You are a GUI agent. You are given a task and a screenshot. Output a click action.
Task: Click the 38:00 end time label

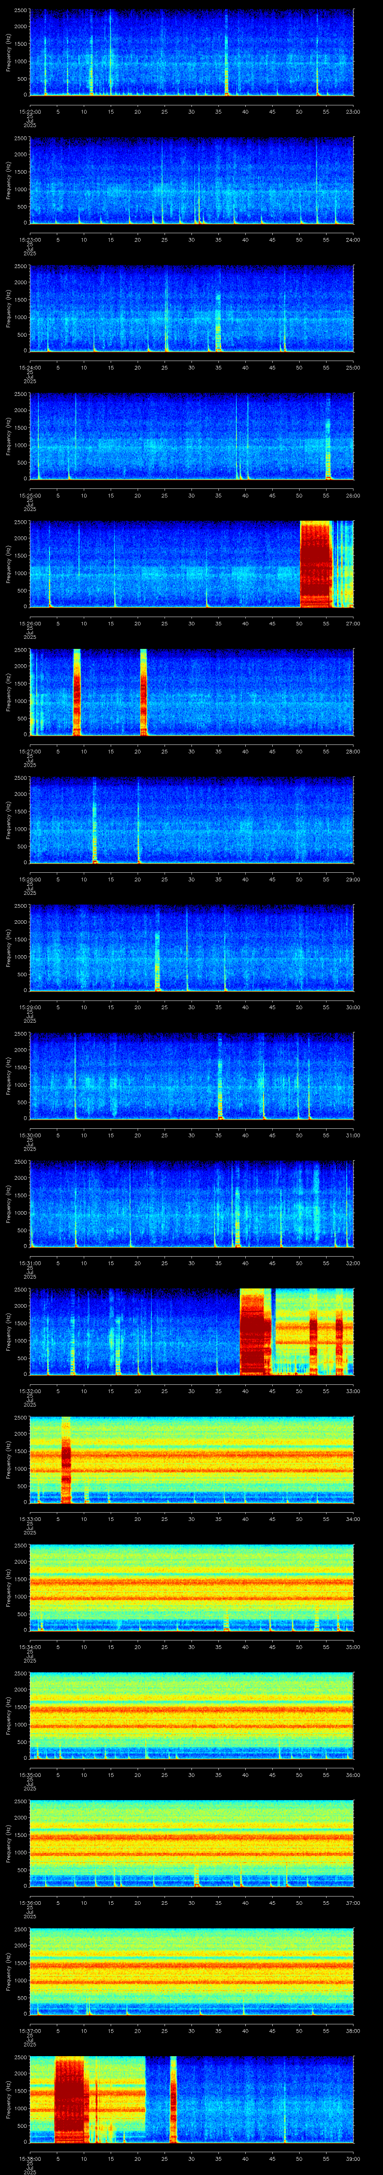(353, 2030)
